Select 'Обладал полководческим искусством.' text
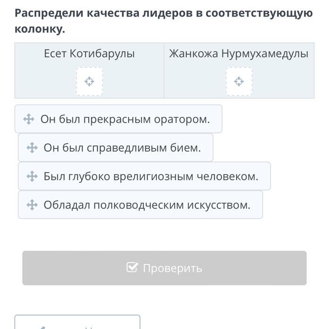329x329 pixels. (147, 205)
